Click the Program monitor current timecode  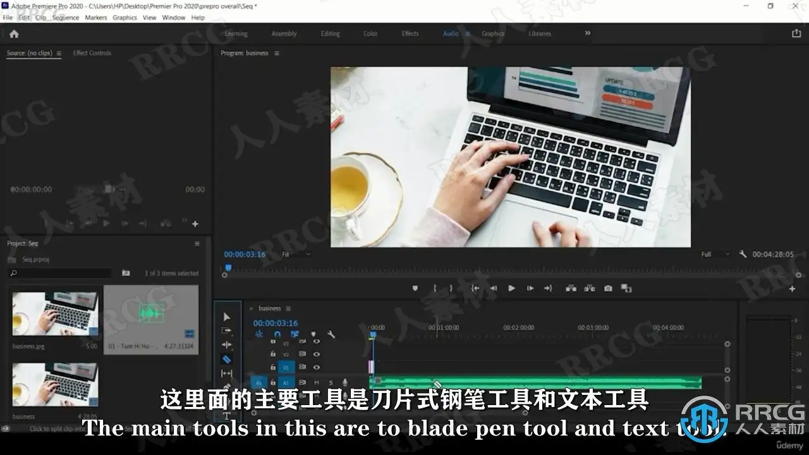[245, 254]
